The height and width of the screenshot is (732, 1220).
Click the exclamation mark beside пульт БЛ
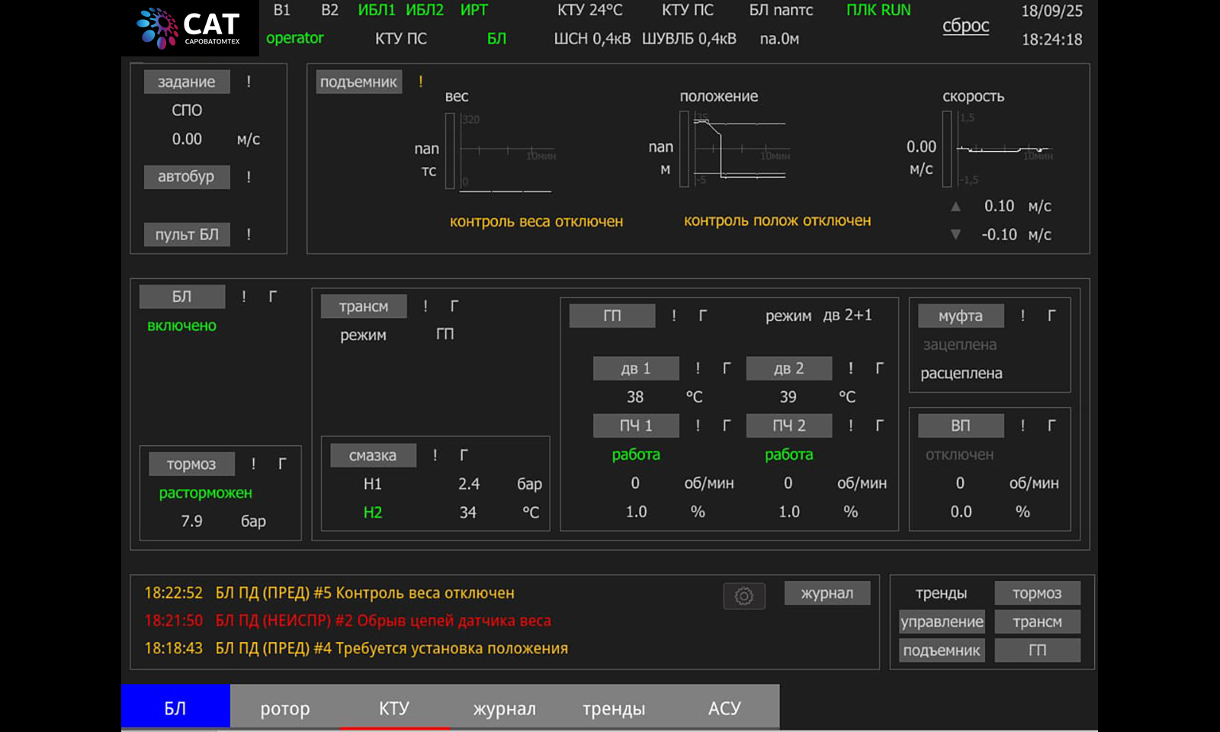coord(249,235)
